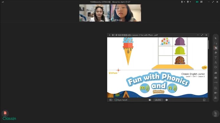Open the cloud drive icon
The image size is (220, 123).
point(216,73)
